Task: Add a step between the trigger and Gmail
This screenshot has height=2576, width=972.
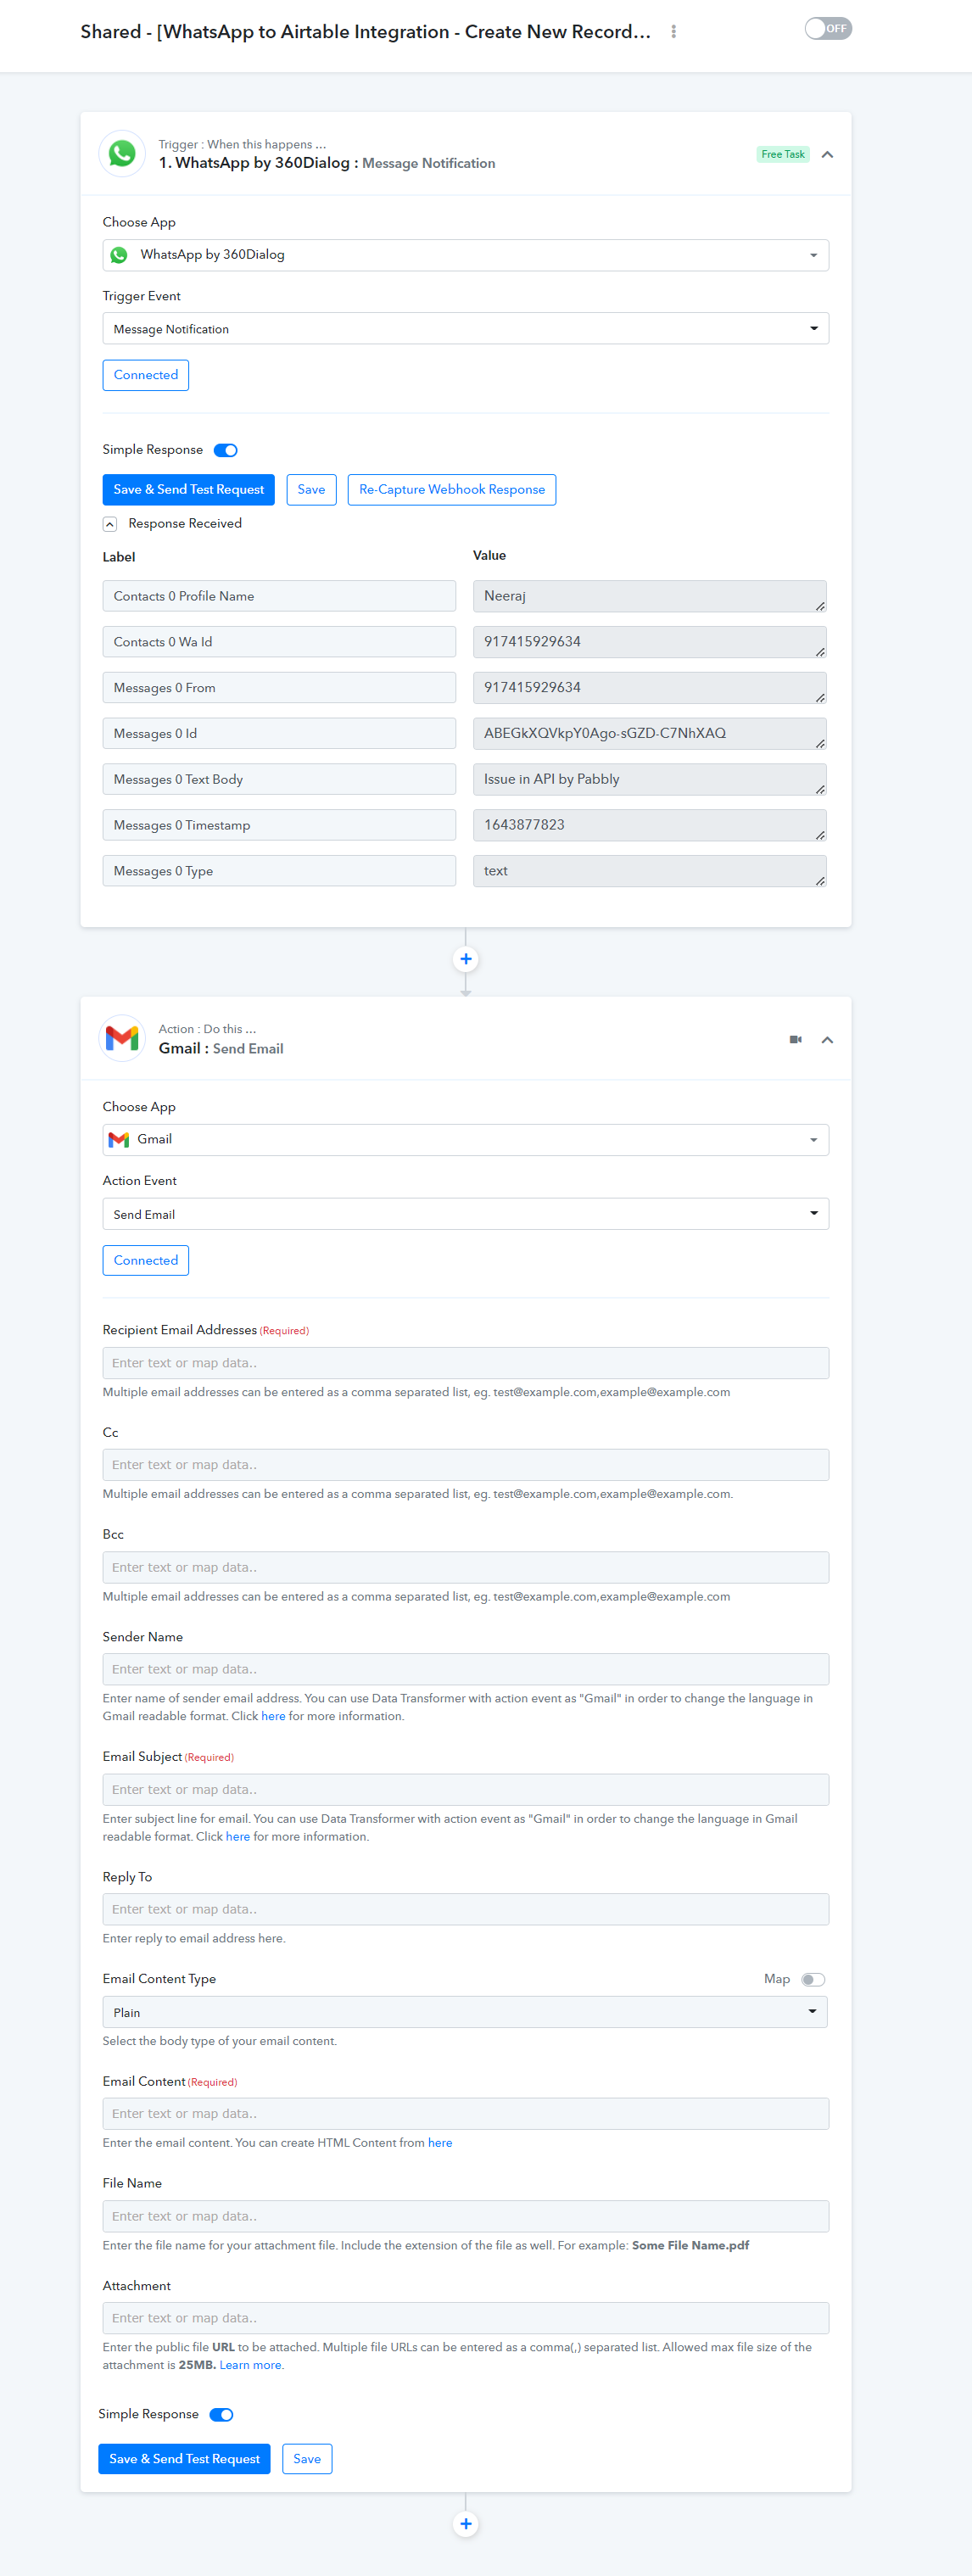Action: (465, 959)
